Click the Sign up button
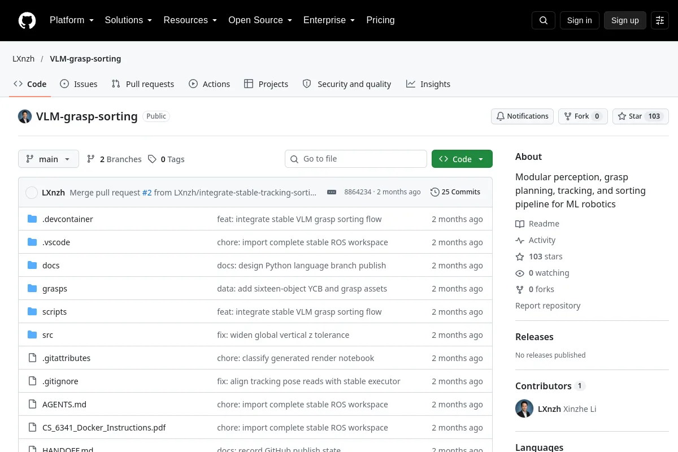This screenshot has width=678, height=452. (x=625, y=20)
